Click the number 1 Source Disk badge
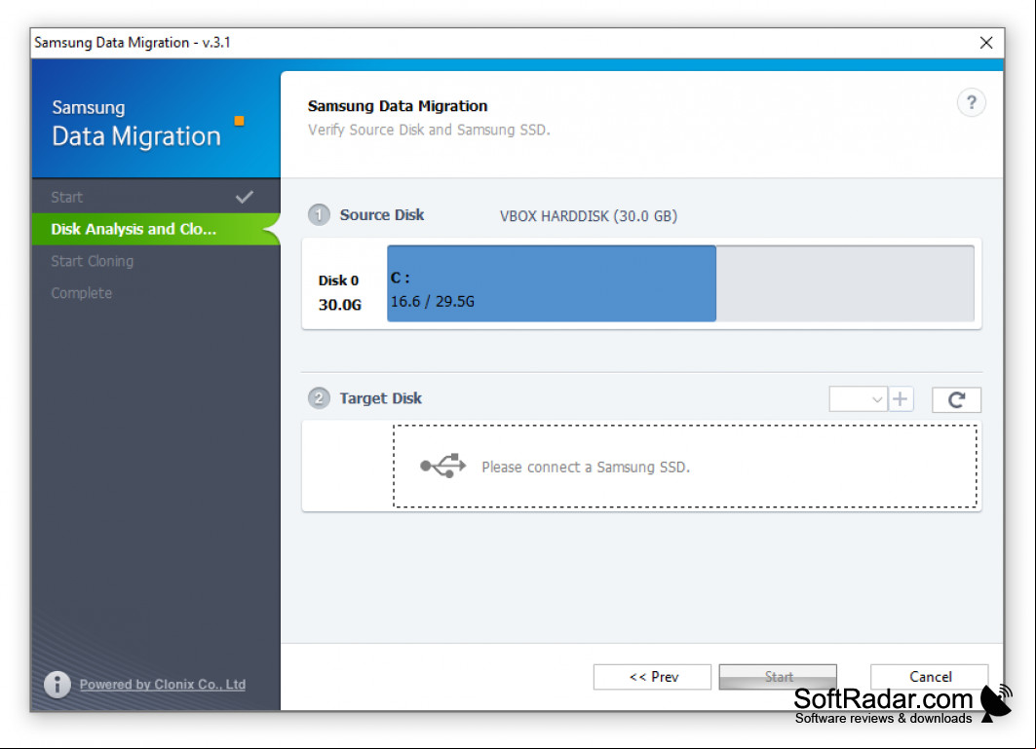The width and height of the screenshot is (1036, 749). tap(319, 214)
